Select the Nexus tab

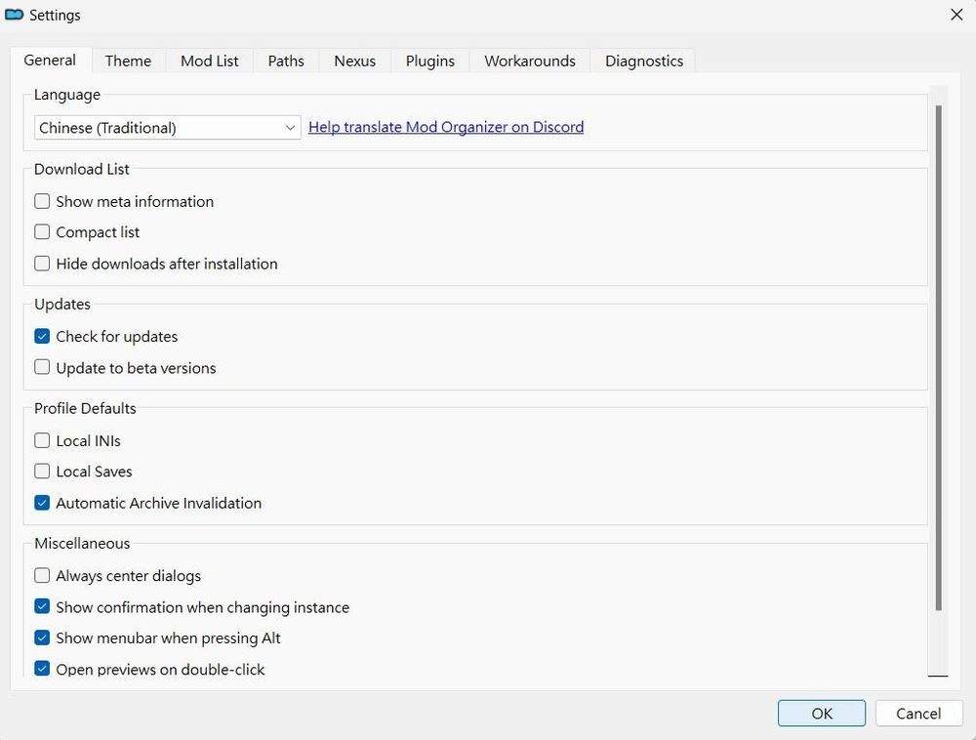tap(354, 61)
